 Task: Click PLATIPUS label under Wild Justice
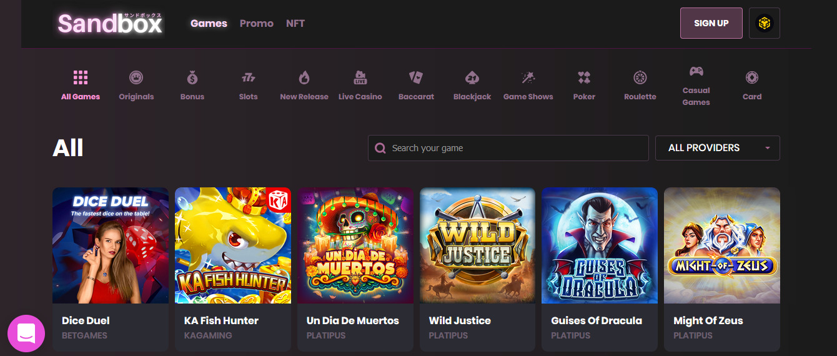pyautogui.click(x=448, y=335)
